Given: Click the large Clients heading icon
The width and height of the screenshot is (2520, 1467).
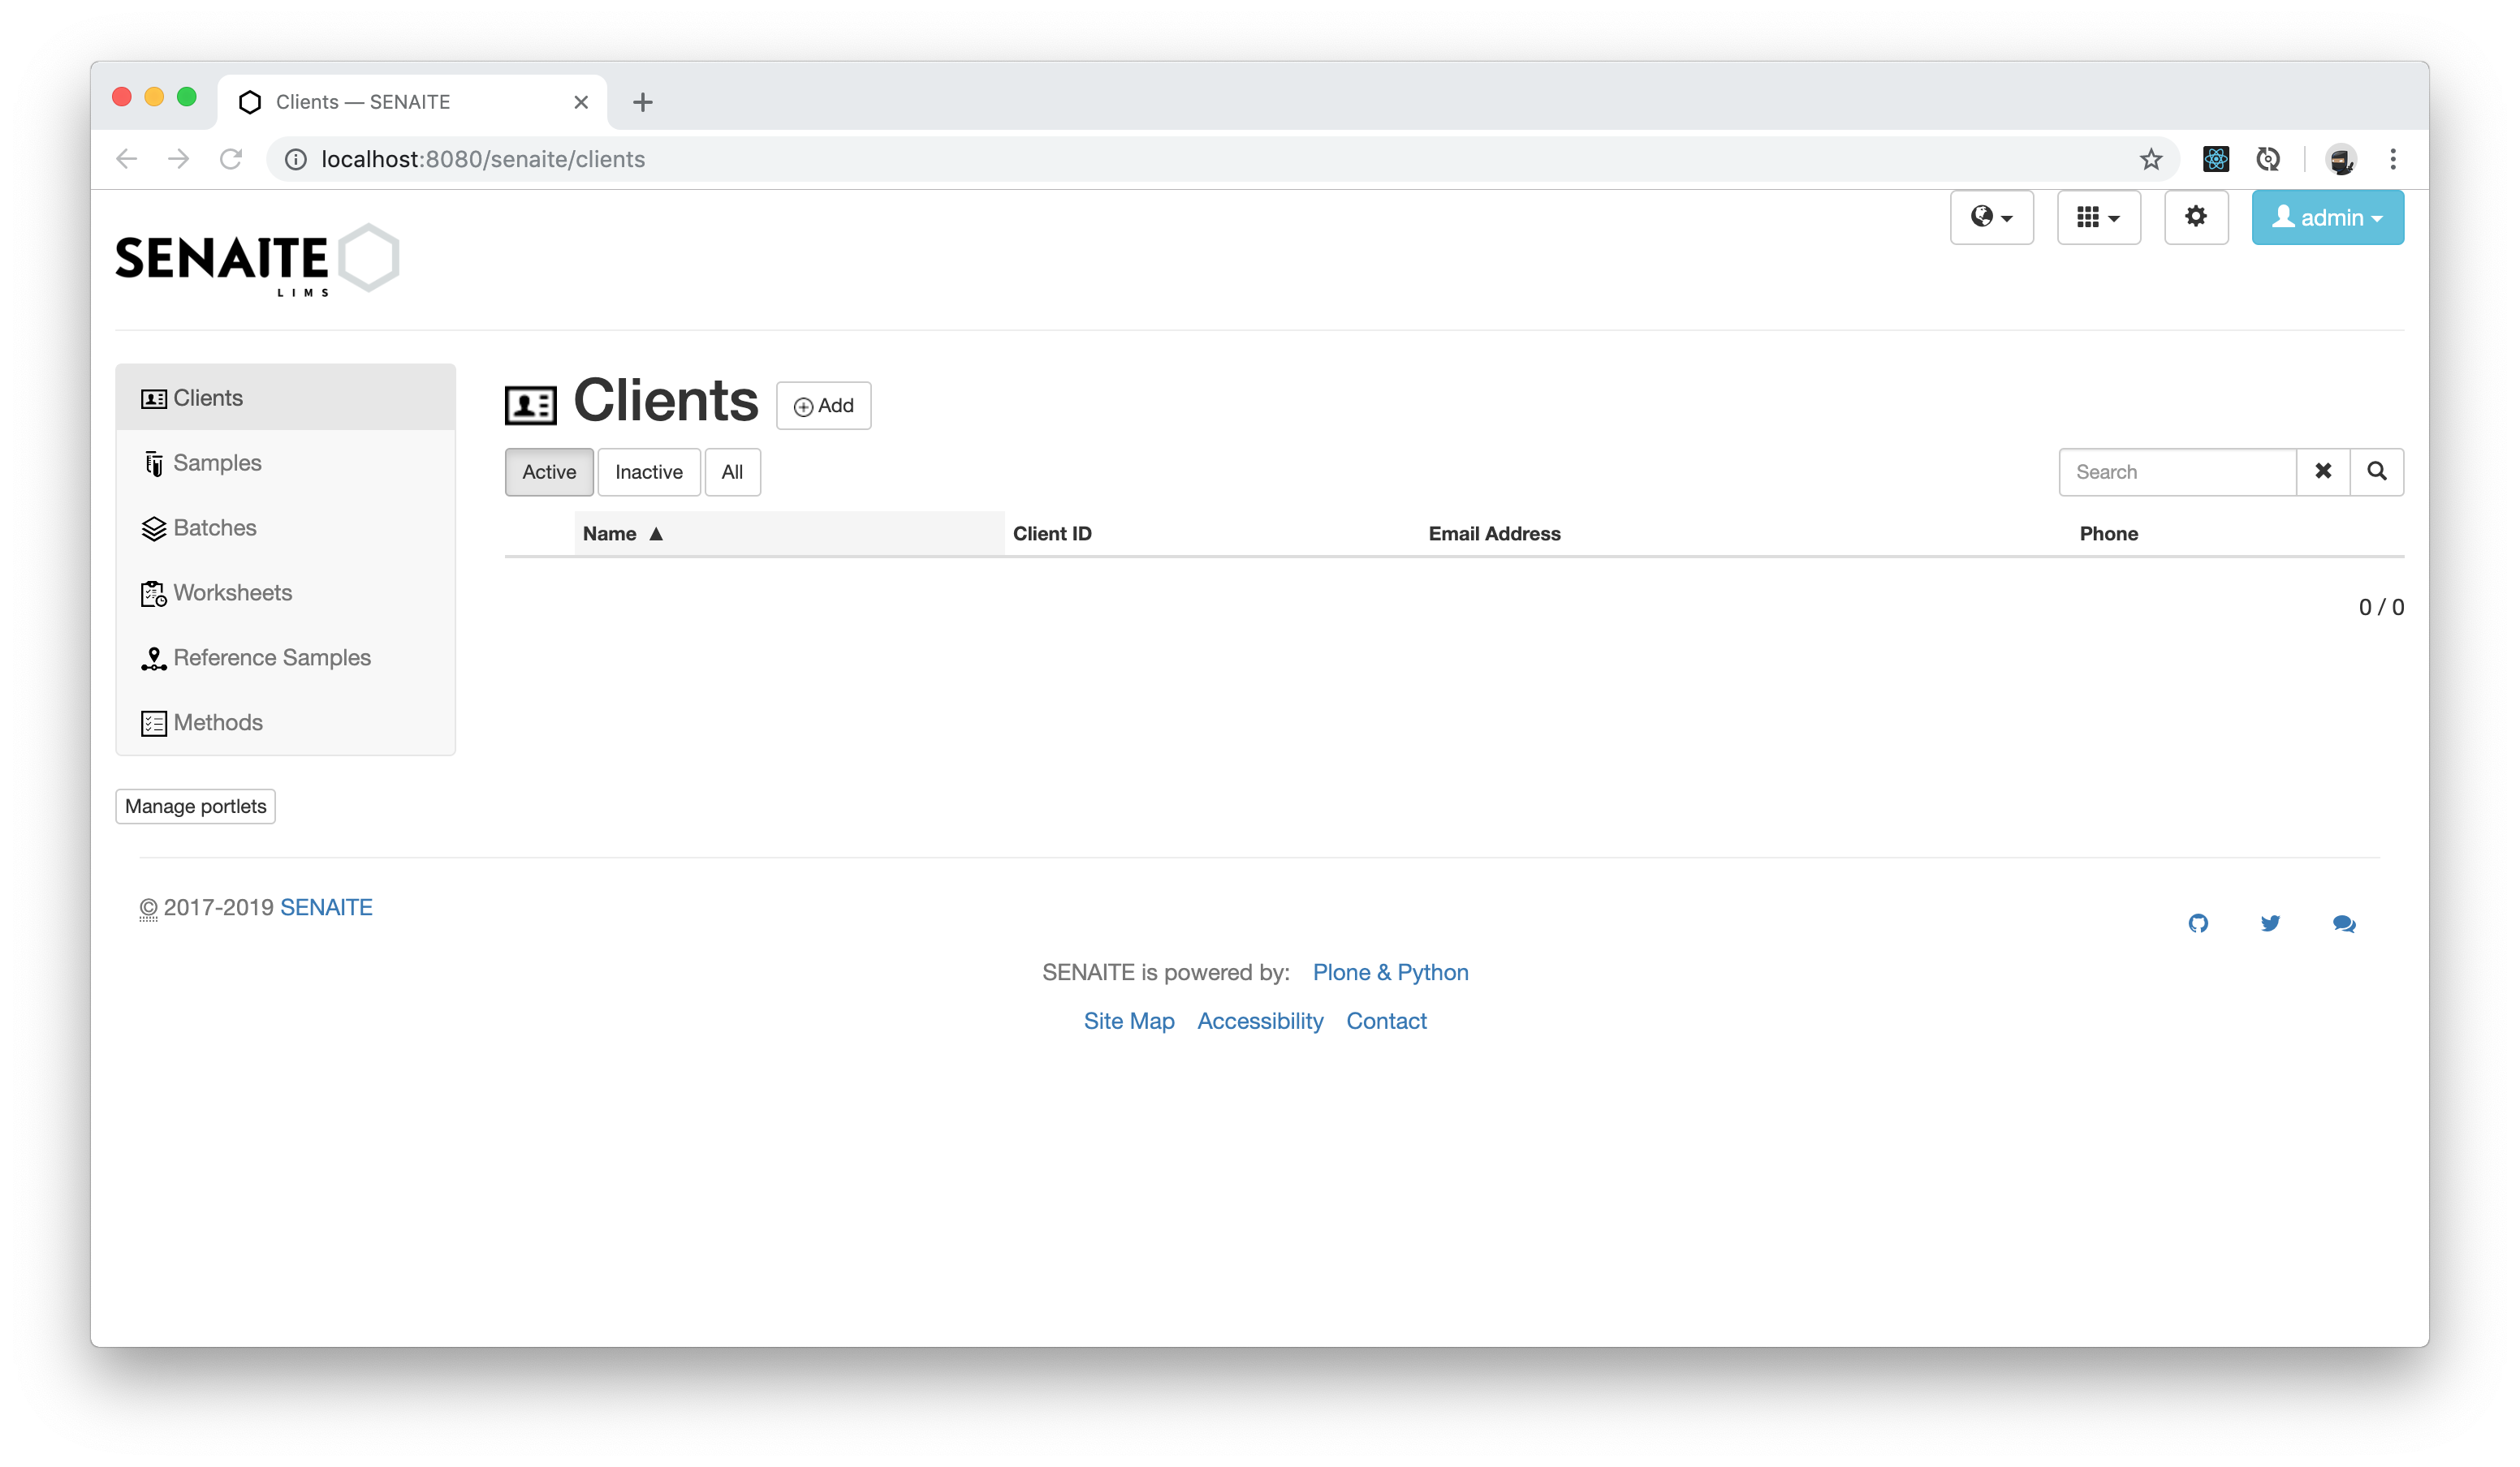Looking at the screenshot, I should pyautogui.click(x=531, y=404).
